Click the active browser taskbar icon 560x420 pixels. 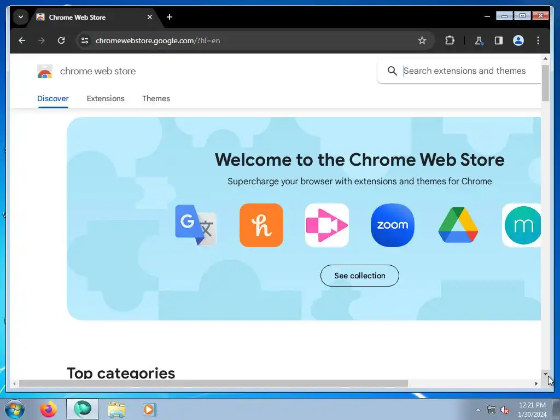pos(83,409)
